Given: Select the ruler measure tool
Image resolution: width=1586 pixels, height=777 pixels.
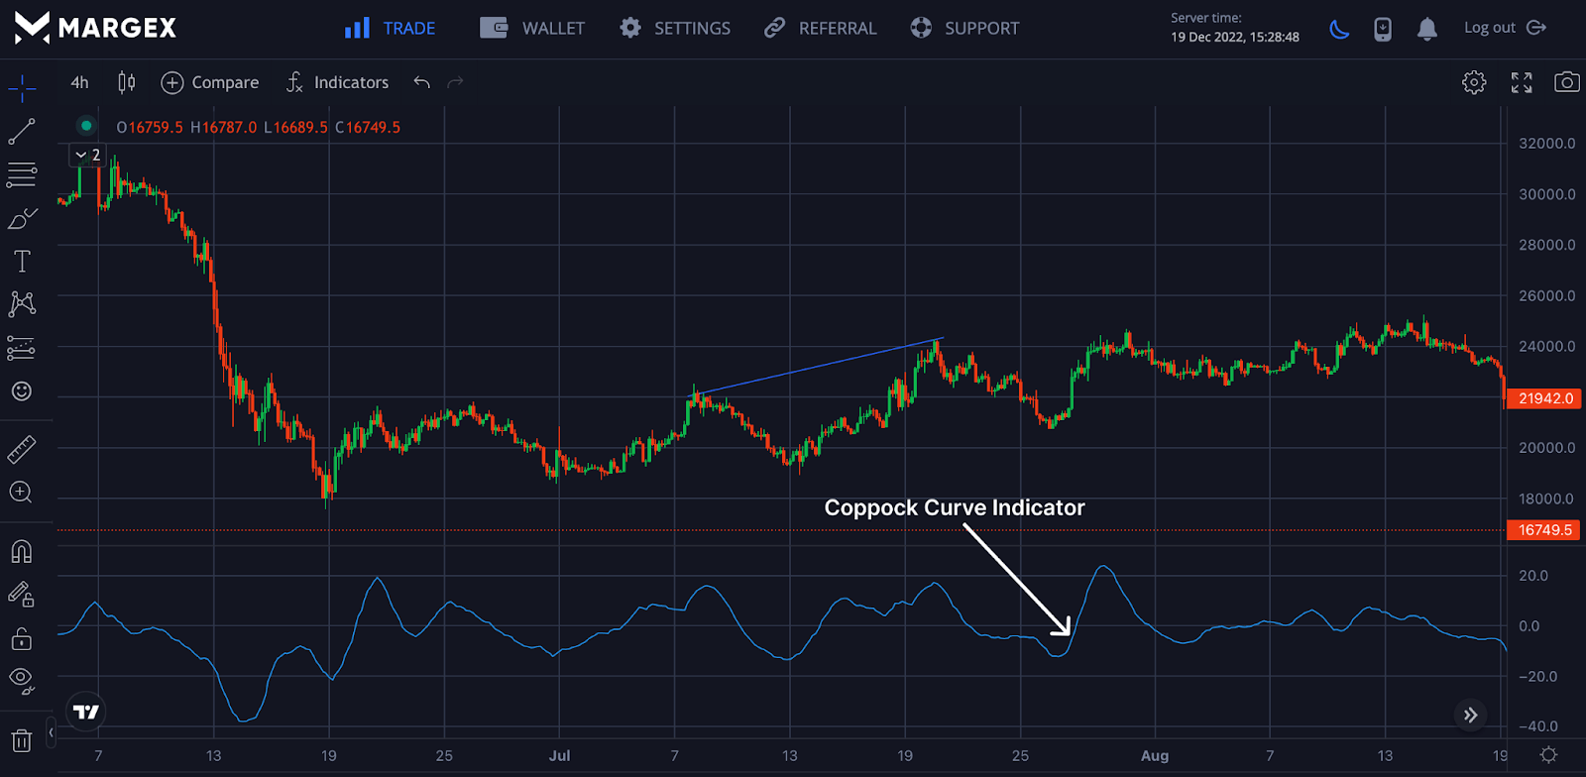Looking at the screenshot, I should (22, 449).
